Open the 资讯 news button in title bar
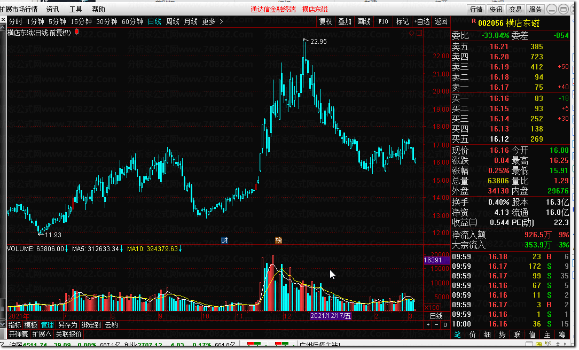Screen dimensions: 579x350 (x=496, y=9)
